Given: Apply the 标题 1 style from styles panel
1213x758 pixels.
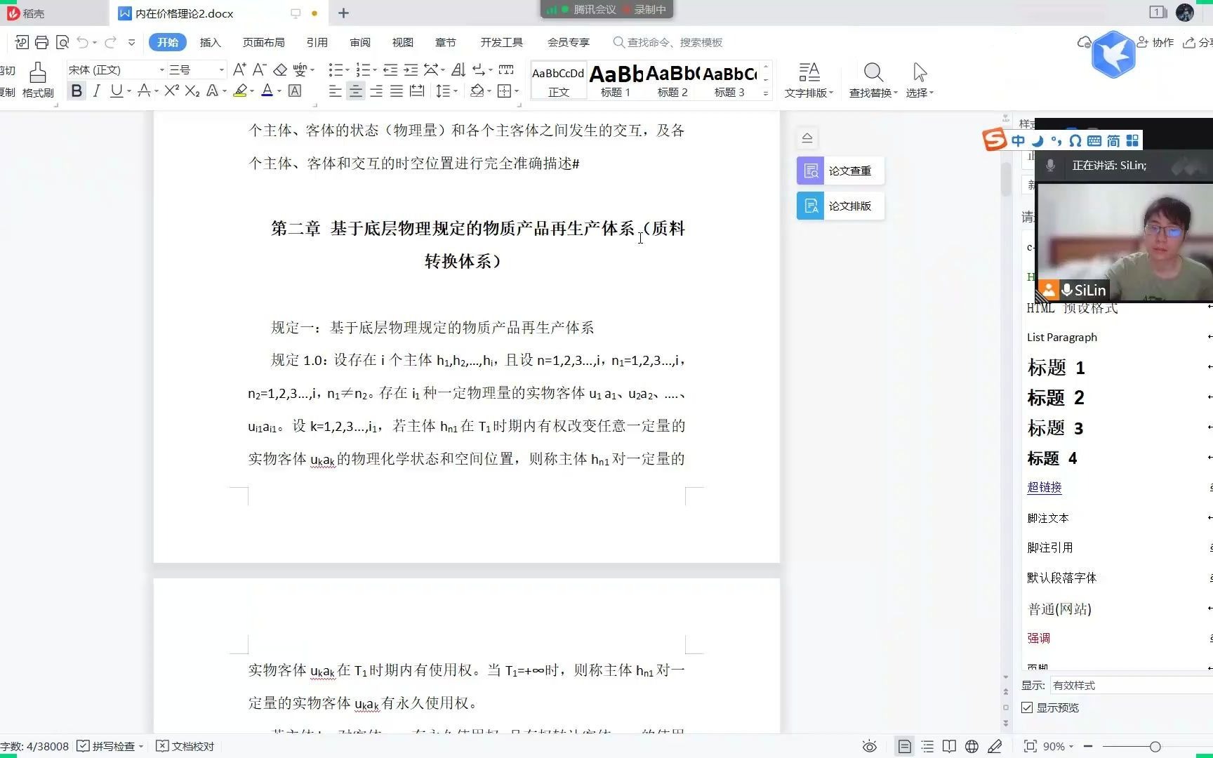Looking at the screenshot, I should [x=1056, y=367].
